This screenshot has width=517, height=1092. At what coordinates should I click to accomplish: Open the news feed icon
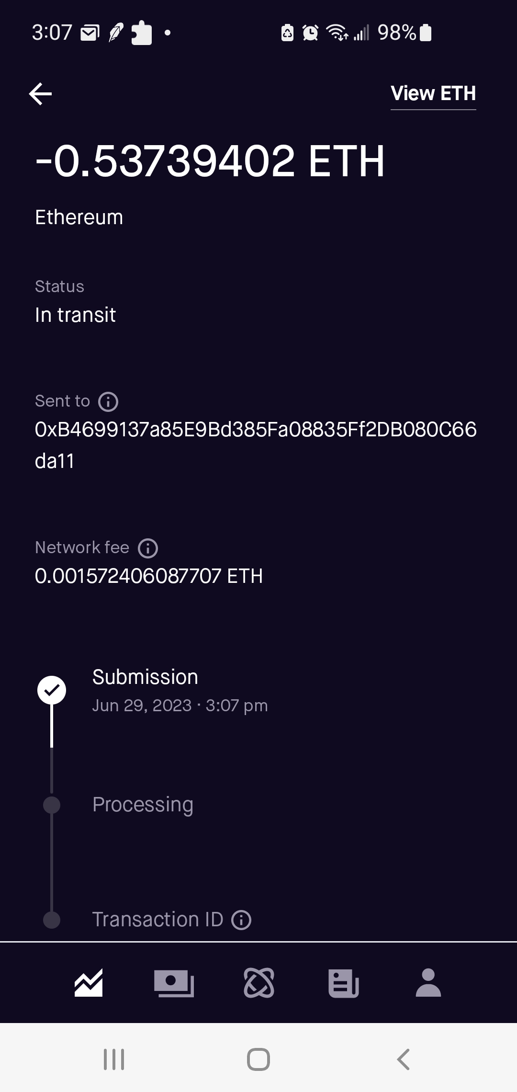[x=344, y=983]
